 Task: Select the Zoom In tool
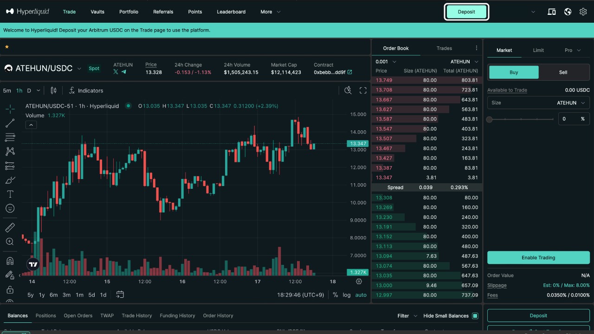10,242
